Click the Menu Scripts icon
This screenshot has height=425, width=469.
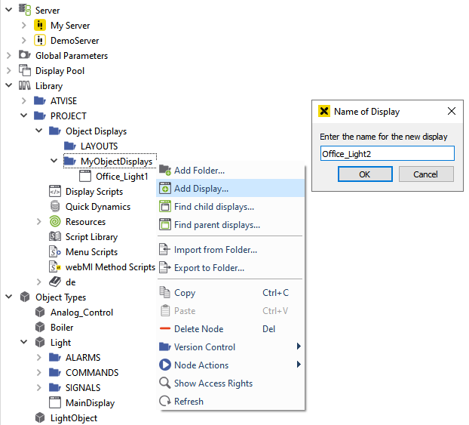[x=55, y=252]
